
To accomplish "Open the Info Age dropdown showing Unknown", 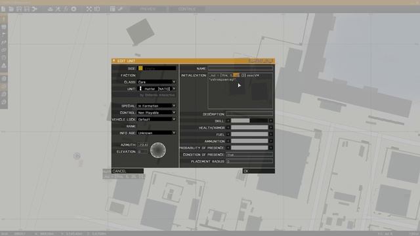I will point(156,133).
